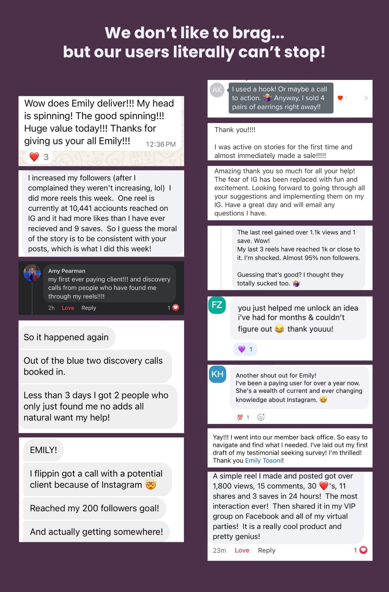
Task: Click Reply under Amy Pearman's comment
Action: [x=88, y=308]
